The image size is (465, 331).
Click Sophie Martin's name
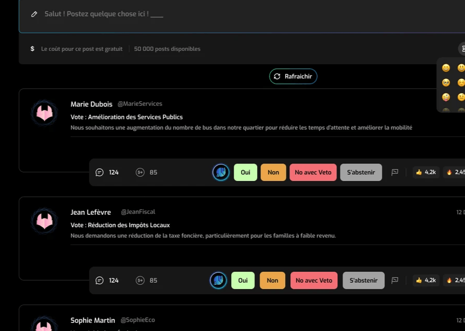93,320
